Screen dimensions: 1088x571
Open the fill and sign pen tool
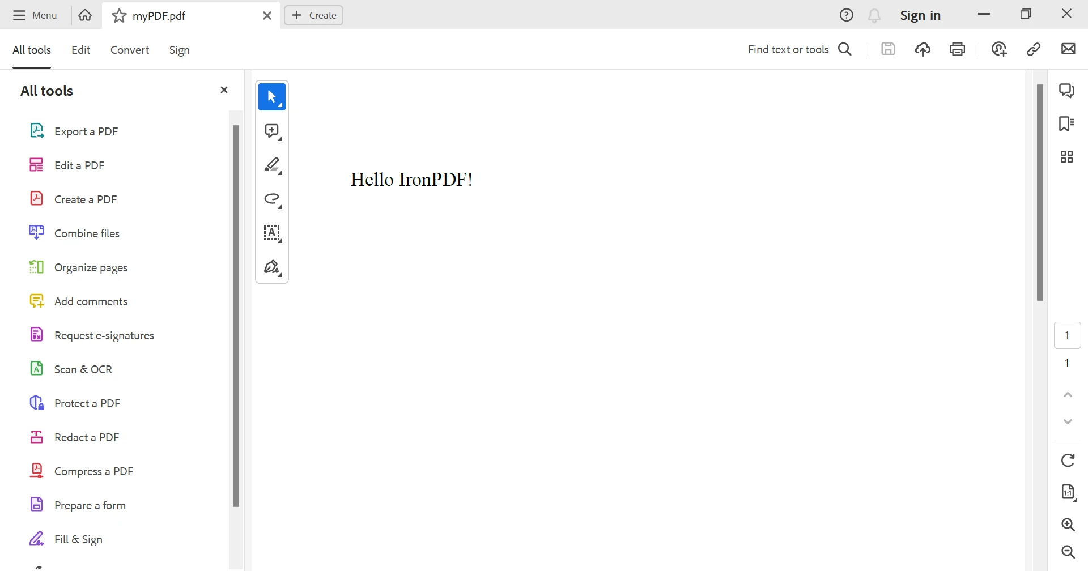tap(272, 267)
